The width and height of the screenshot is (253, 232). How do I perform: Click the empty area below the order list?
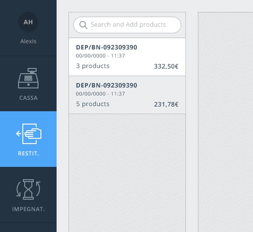(127, 173)
